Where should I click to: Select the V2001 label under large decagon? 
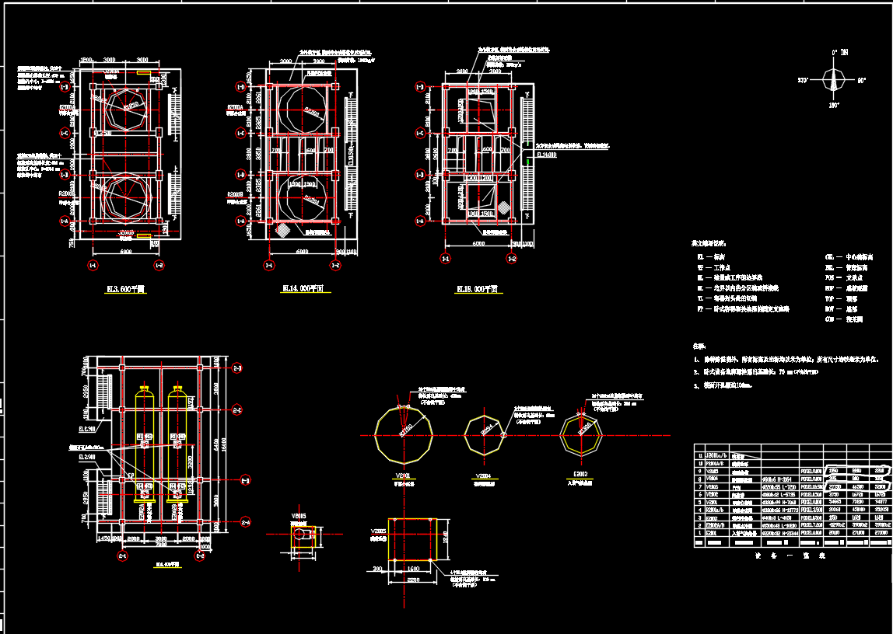coord(402,475)
